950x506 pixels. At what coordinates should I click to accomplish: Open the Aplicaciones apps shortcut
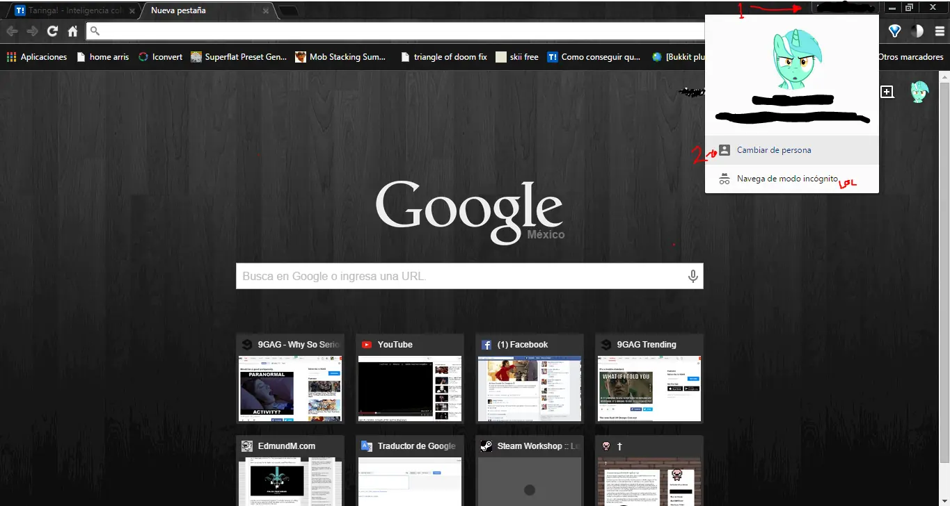click(37, 57)
